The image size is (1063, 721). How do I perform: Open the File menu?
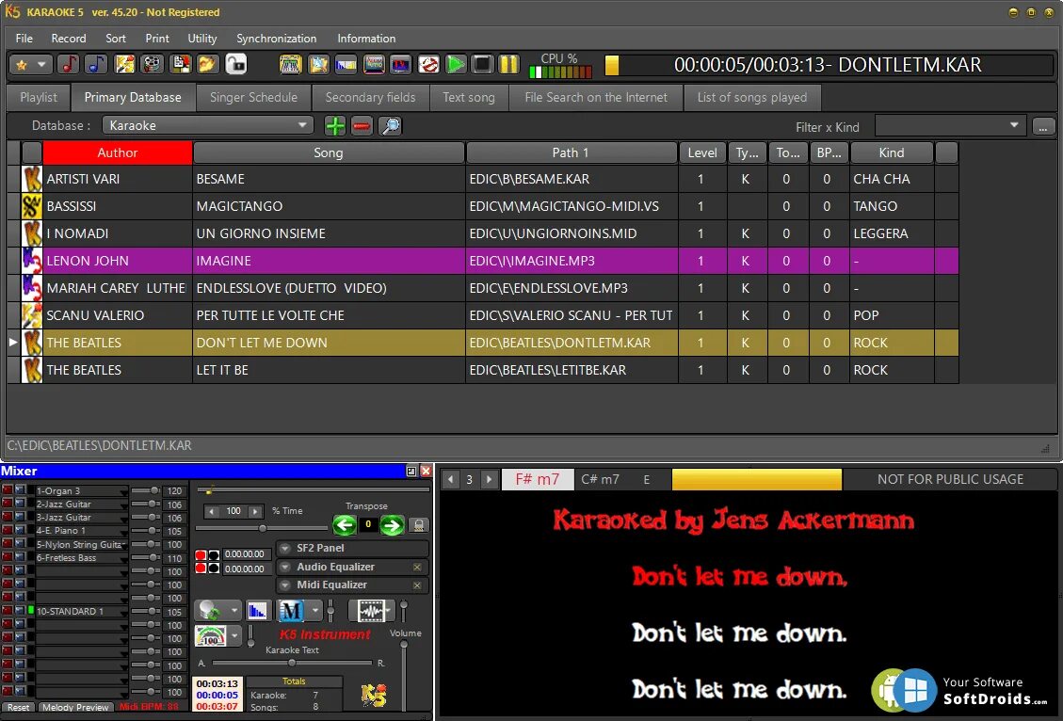point(24,39)
